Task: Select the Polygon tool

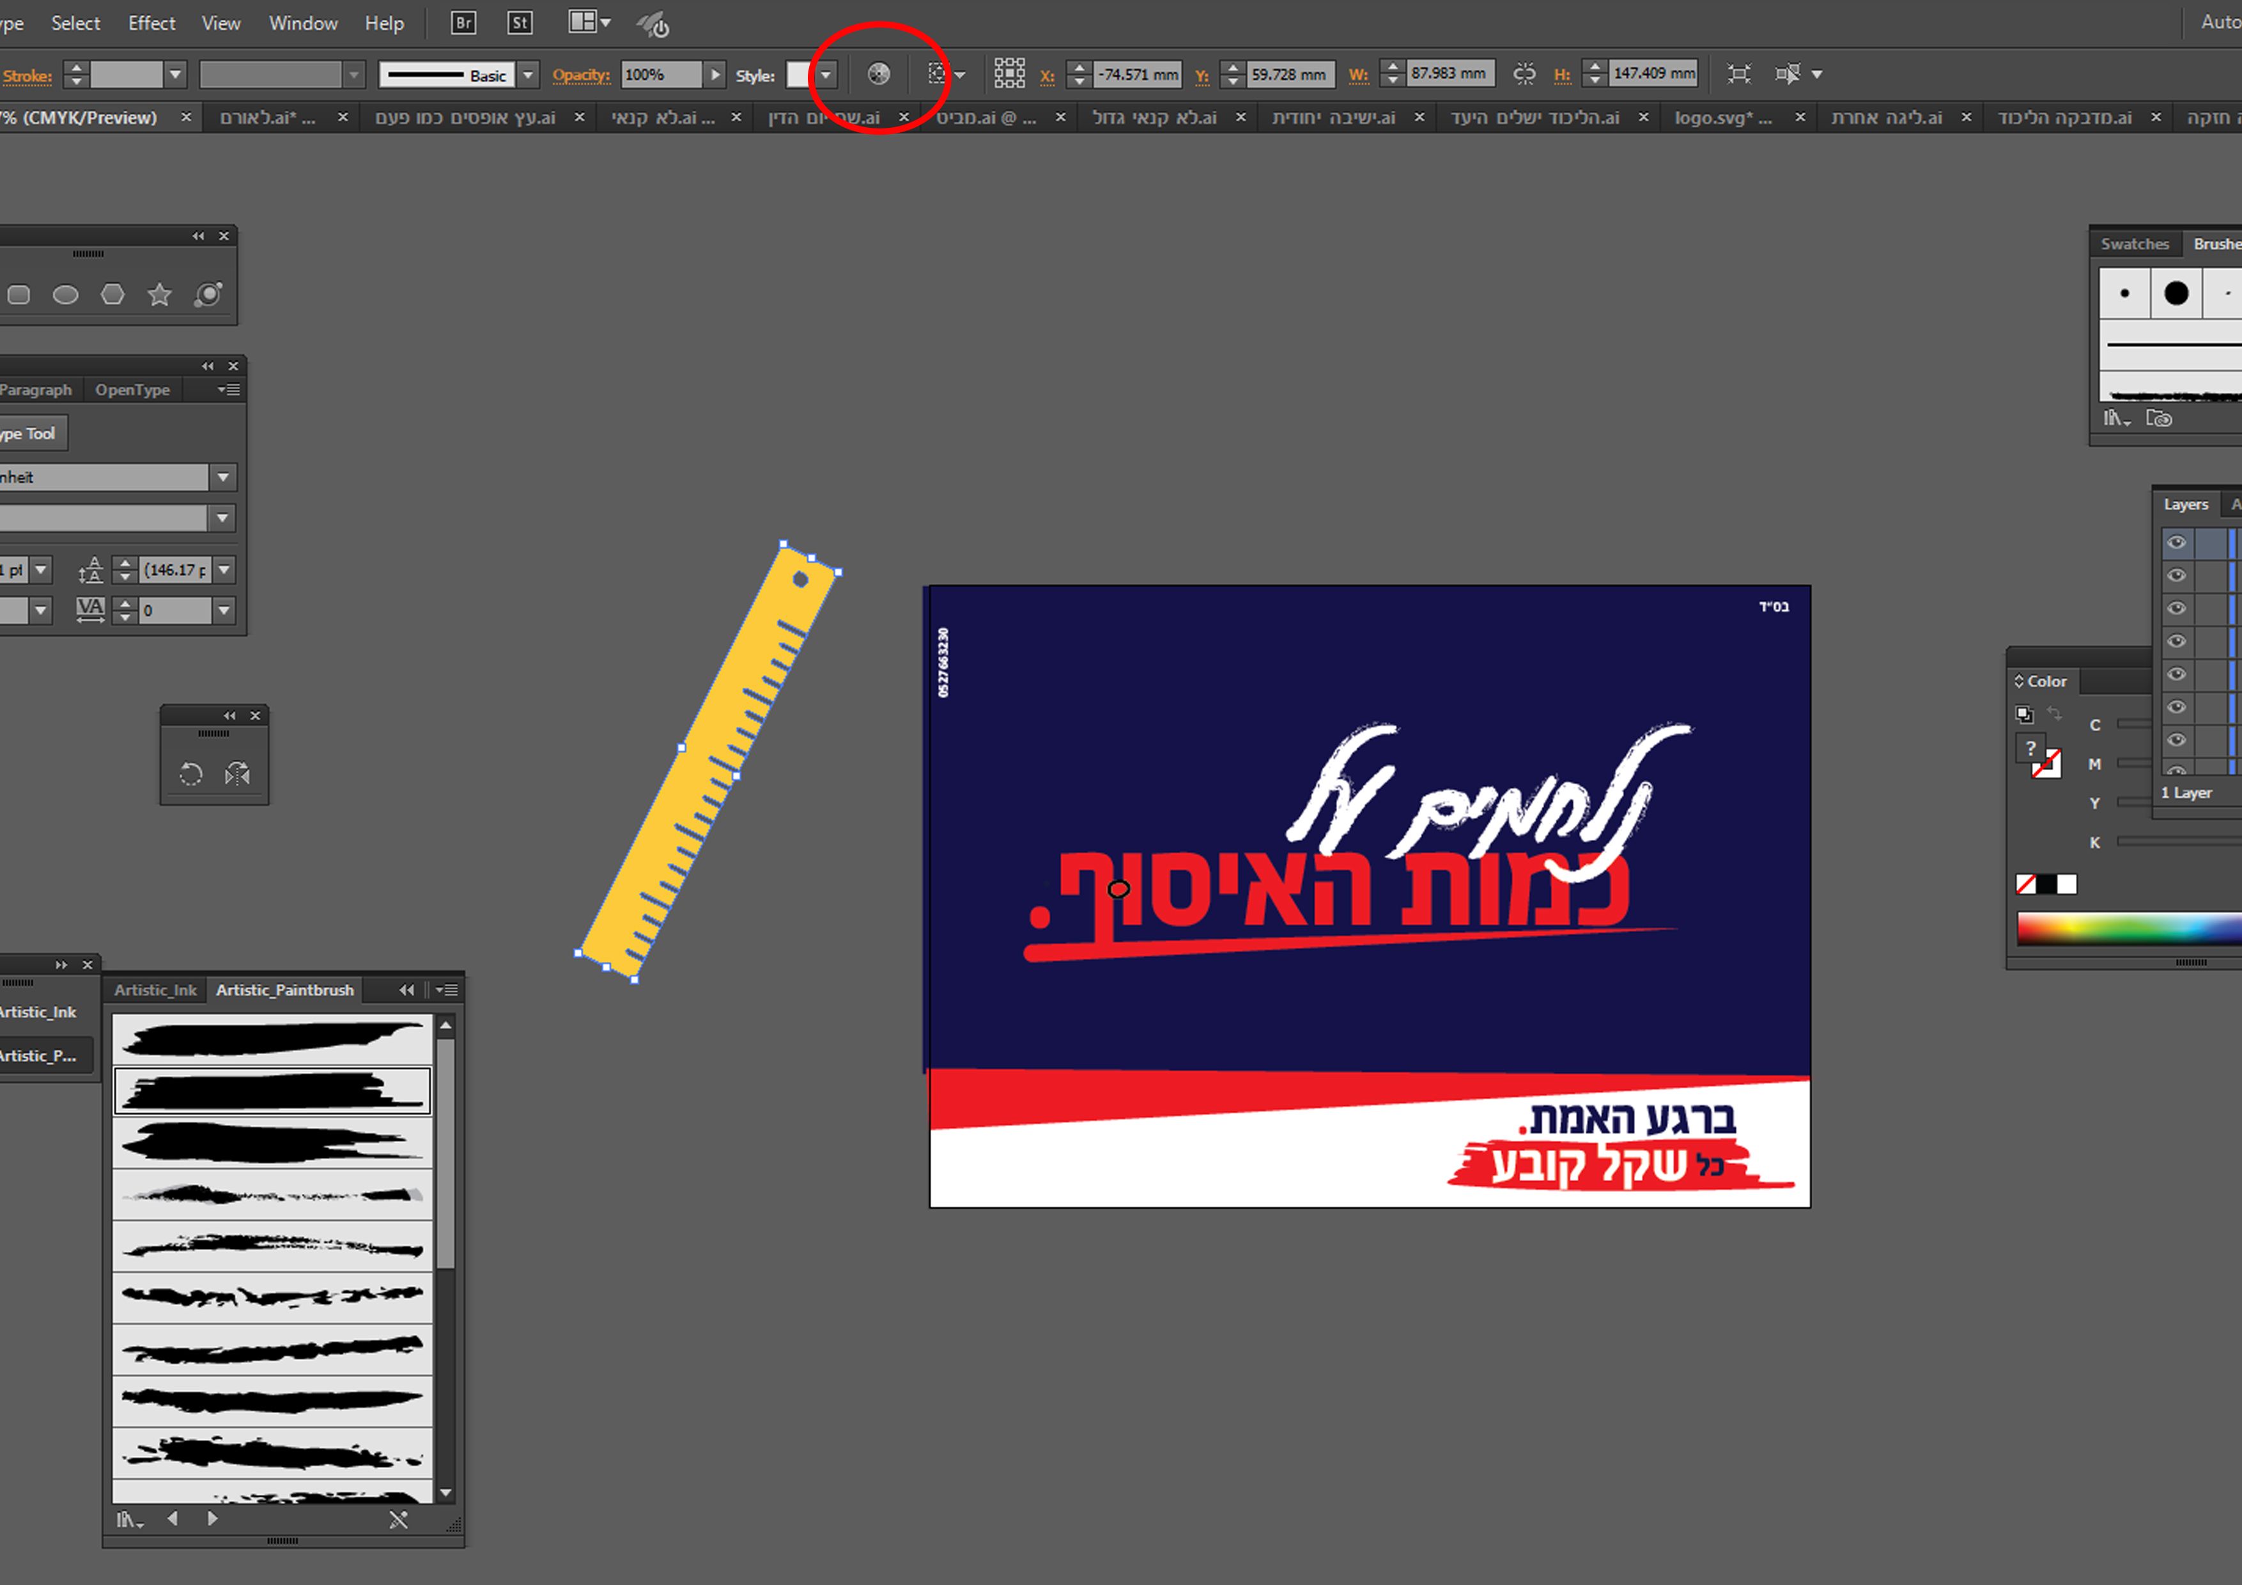Action: point(113,294)
